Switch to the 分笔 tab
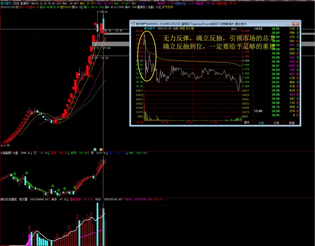 261,123
